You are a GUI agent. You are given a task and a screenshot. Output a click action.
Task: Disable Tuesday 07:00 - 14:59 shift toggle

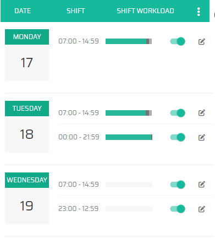pos(178,113)
